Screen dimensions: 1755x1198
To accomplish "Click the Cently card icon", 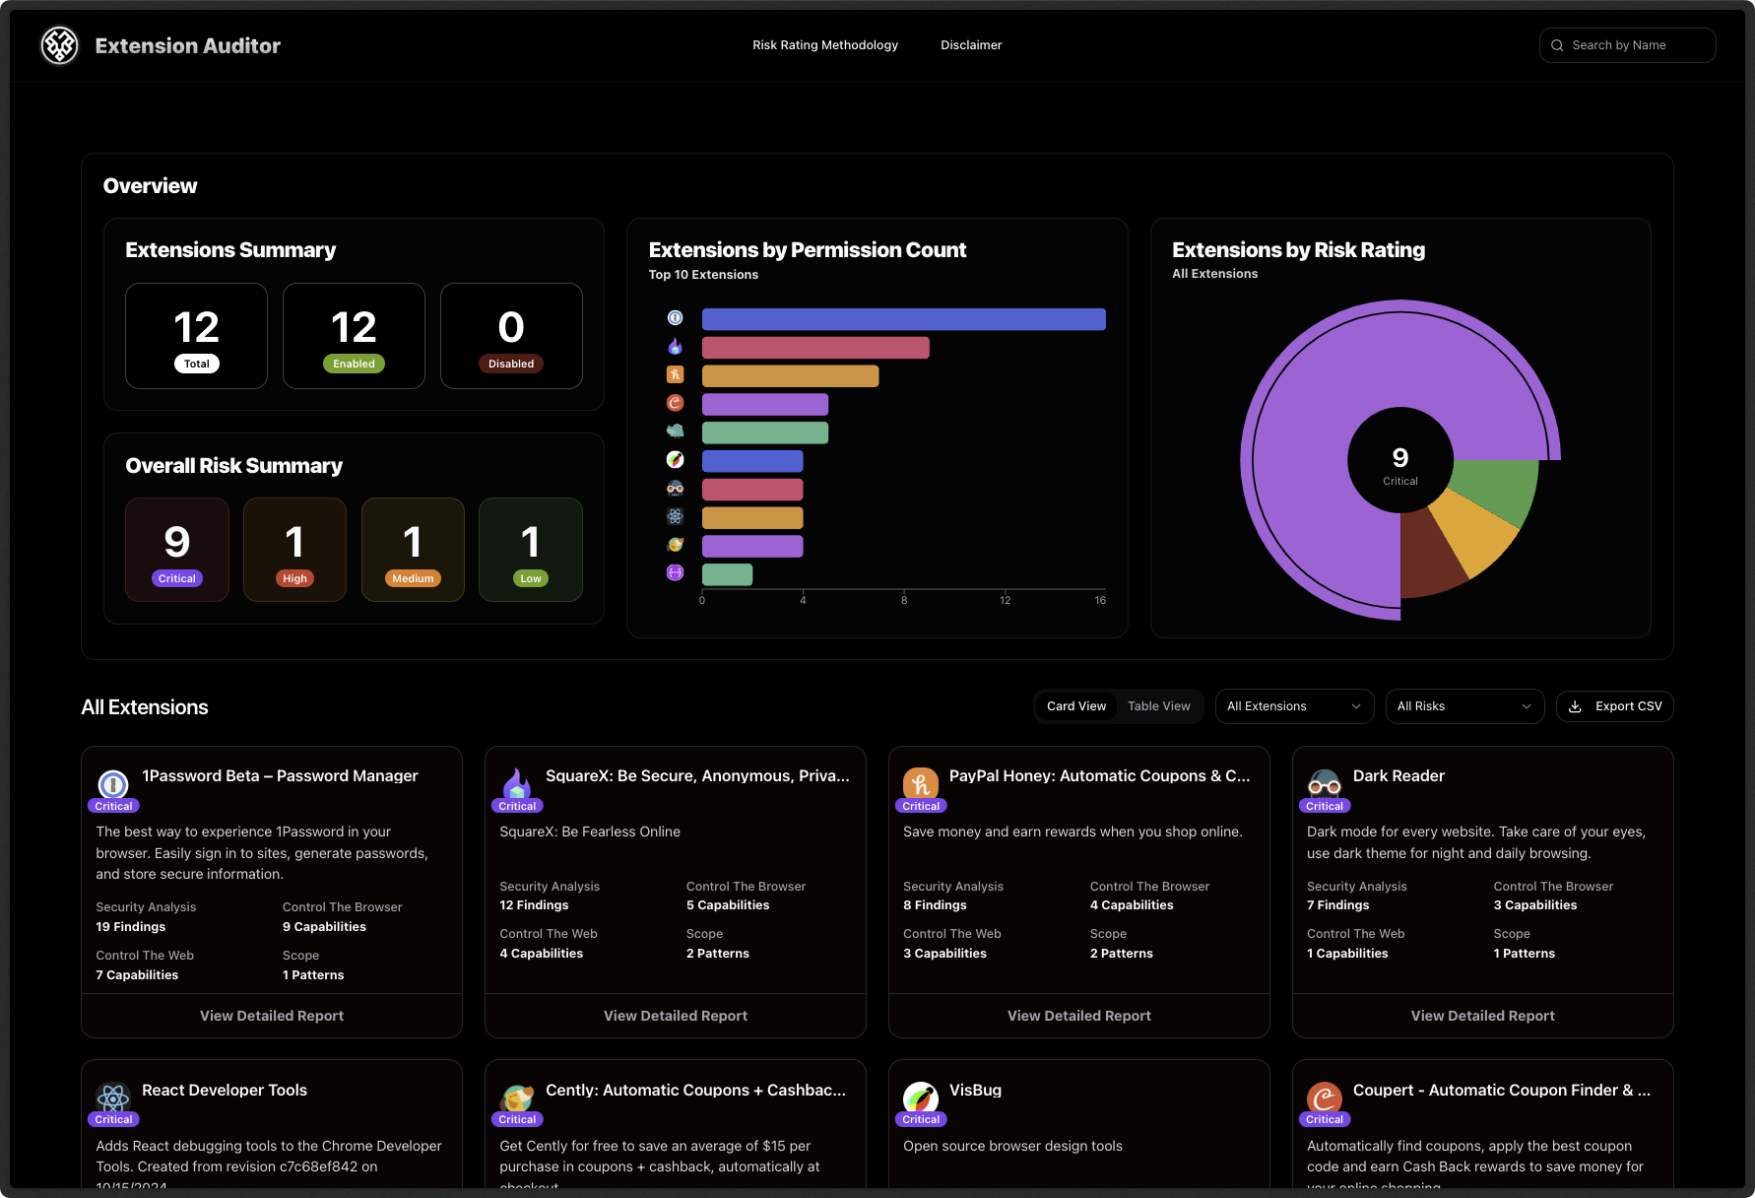I will [517, 1098].
